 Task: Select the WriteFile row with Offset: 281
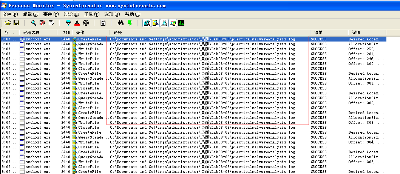point(193,54)
